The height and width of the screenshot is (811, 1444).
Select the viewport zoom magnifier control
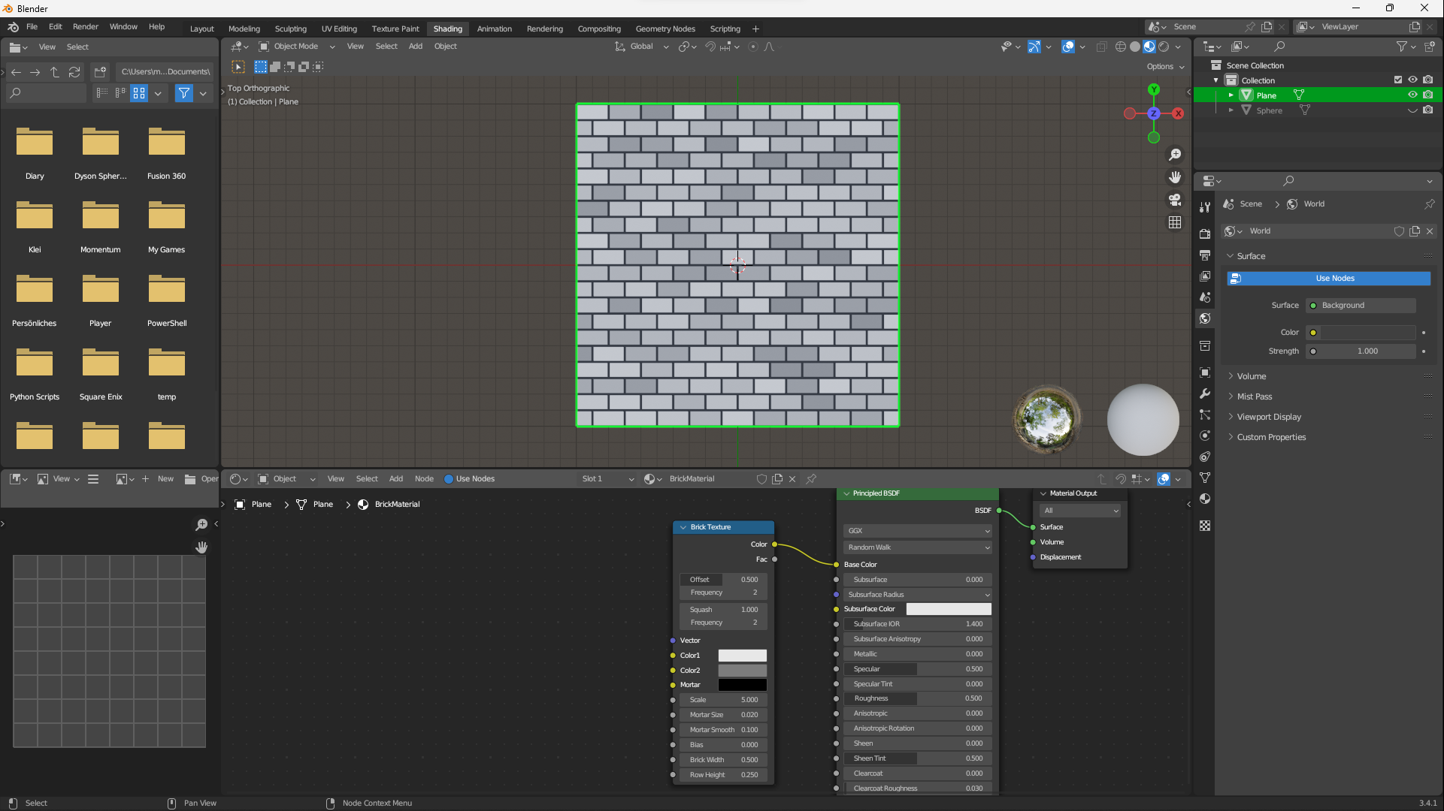(1176, 155)
